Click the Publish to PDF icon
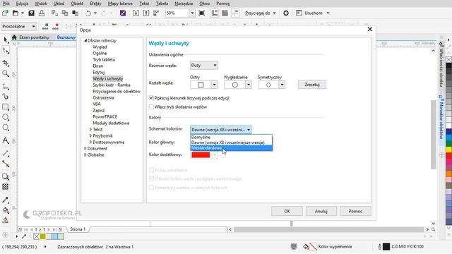 click(156, 13)
